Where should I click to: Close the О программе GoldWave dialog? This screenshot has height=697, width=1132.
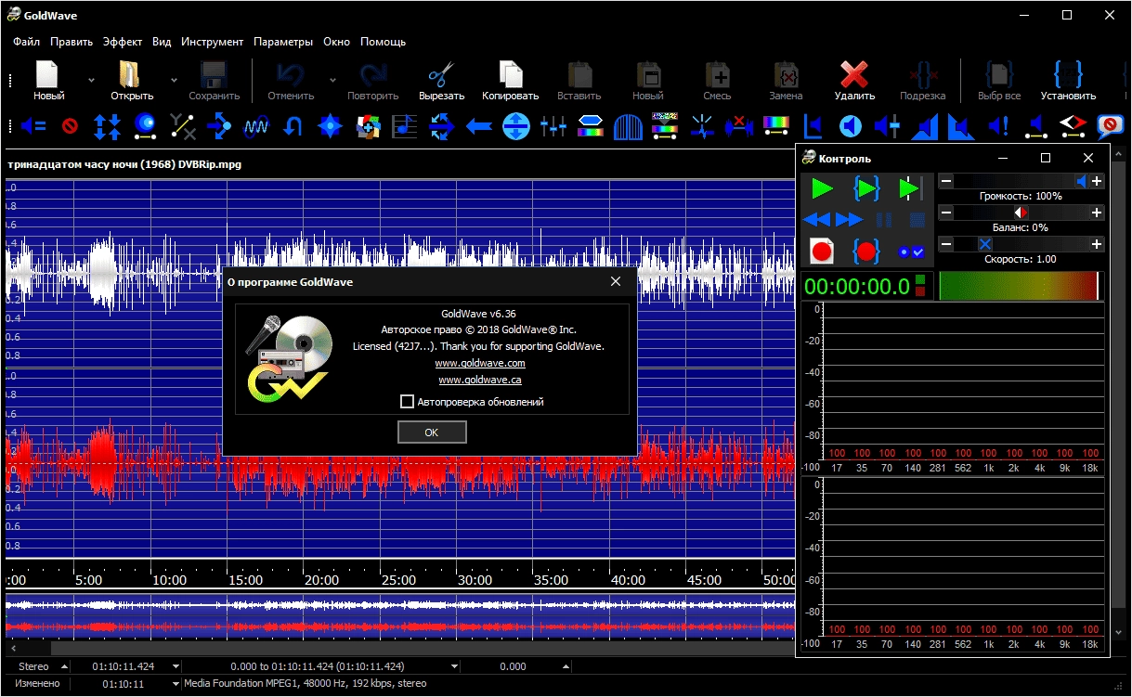pos(616,281)
